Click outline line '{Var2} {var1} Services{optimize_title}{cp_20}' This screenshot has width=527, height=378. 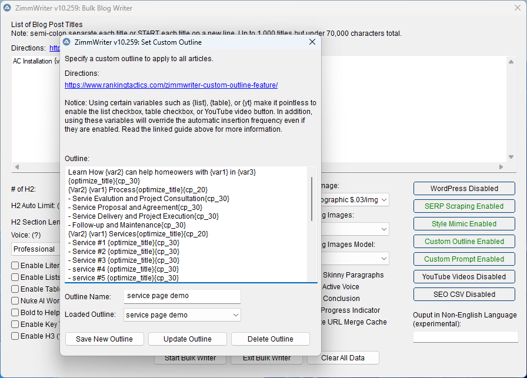tap(138, 234)
